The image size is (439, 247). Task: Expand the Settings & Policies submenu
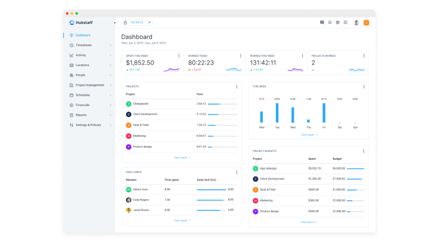[110, 125]
